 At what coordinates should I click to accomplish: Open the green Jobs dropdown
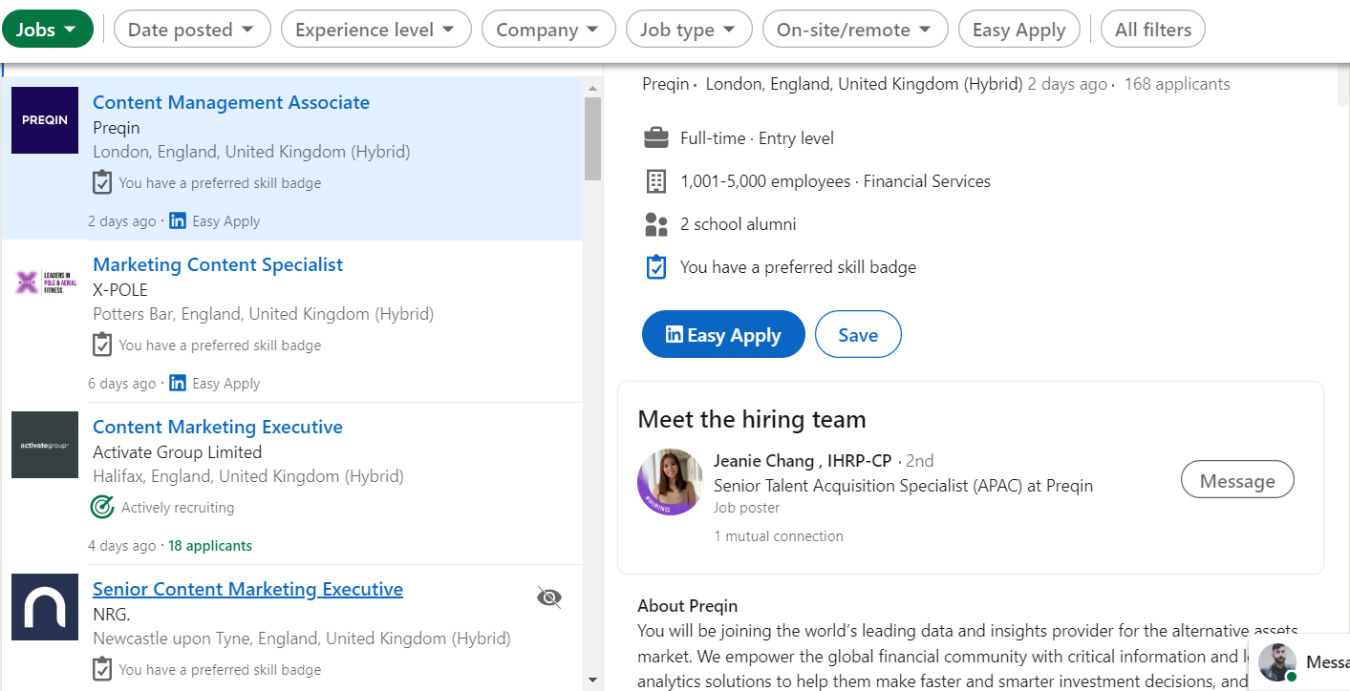coord(48,29)
